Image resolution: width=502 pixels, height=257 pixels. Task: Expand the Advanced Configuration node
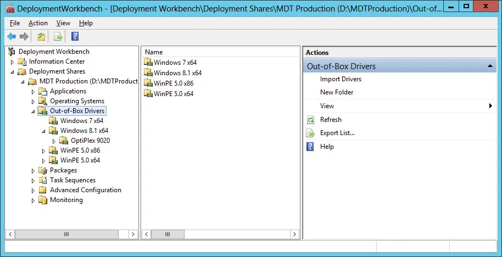pyautogui.click(x=33, y=191)
